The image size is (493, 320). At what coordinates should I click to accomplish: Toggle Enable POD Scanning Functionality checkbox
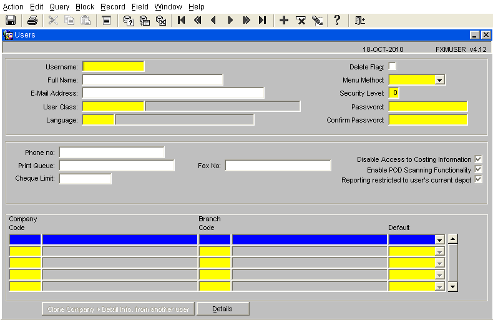pos(478,169)
